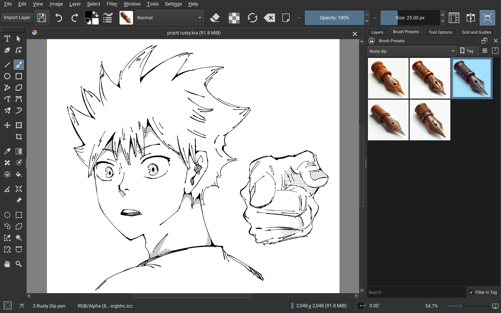Switch to the Tool Options tab

440,32
